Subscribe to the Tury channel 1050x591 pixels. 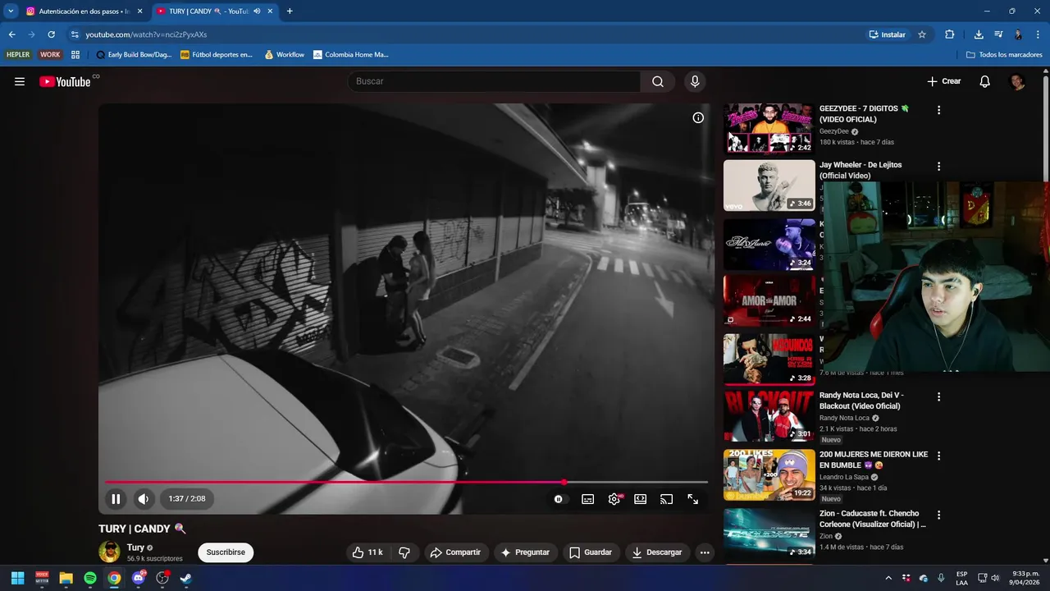[x=226, y=552]
